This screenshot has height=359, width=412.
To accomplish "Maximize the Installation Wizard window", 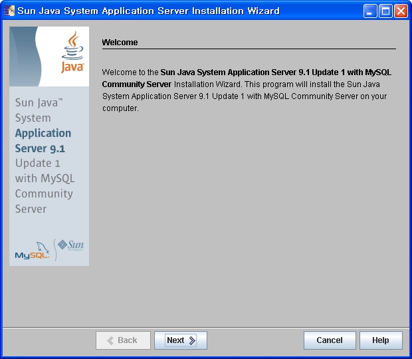I will pyautogui.click(x=385, y=11).
